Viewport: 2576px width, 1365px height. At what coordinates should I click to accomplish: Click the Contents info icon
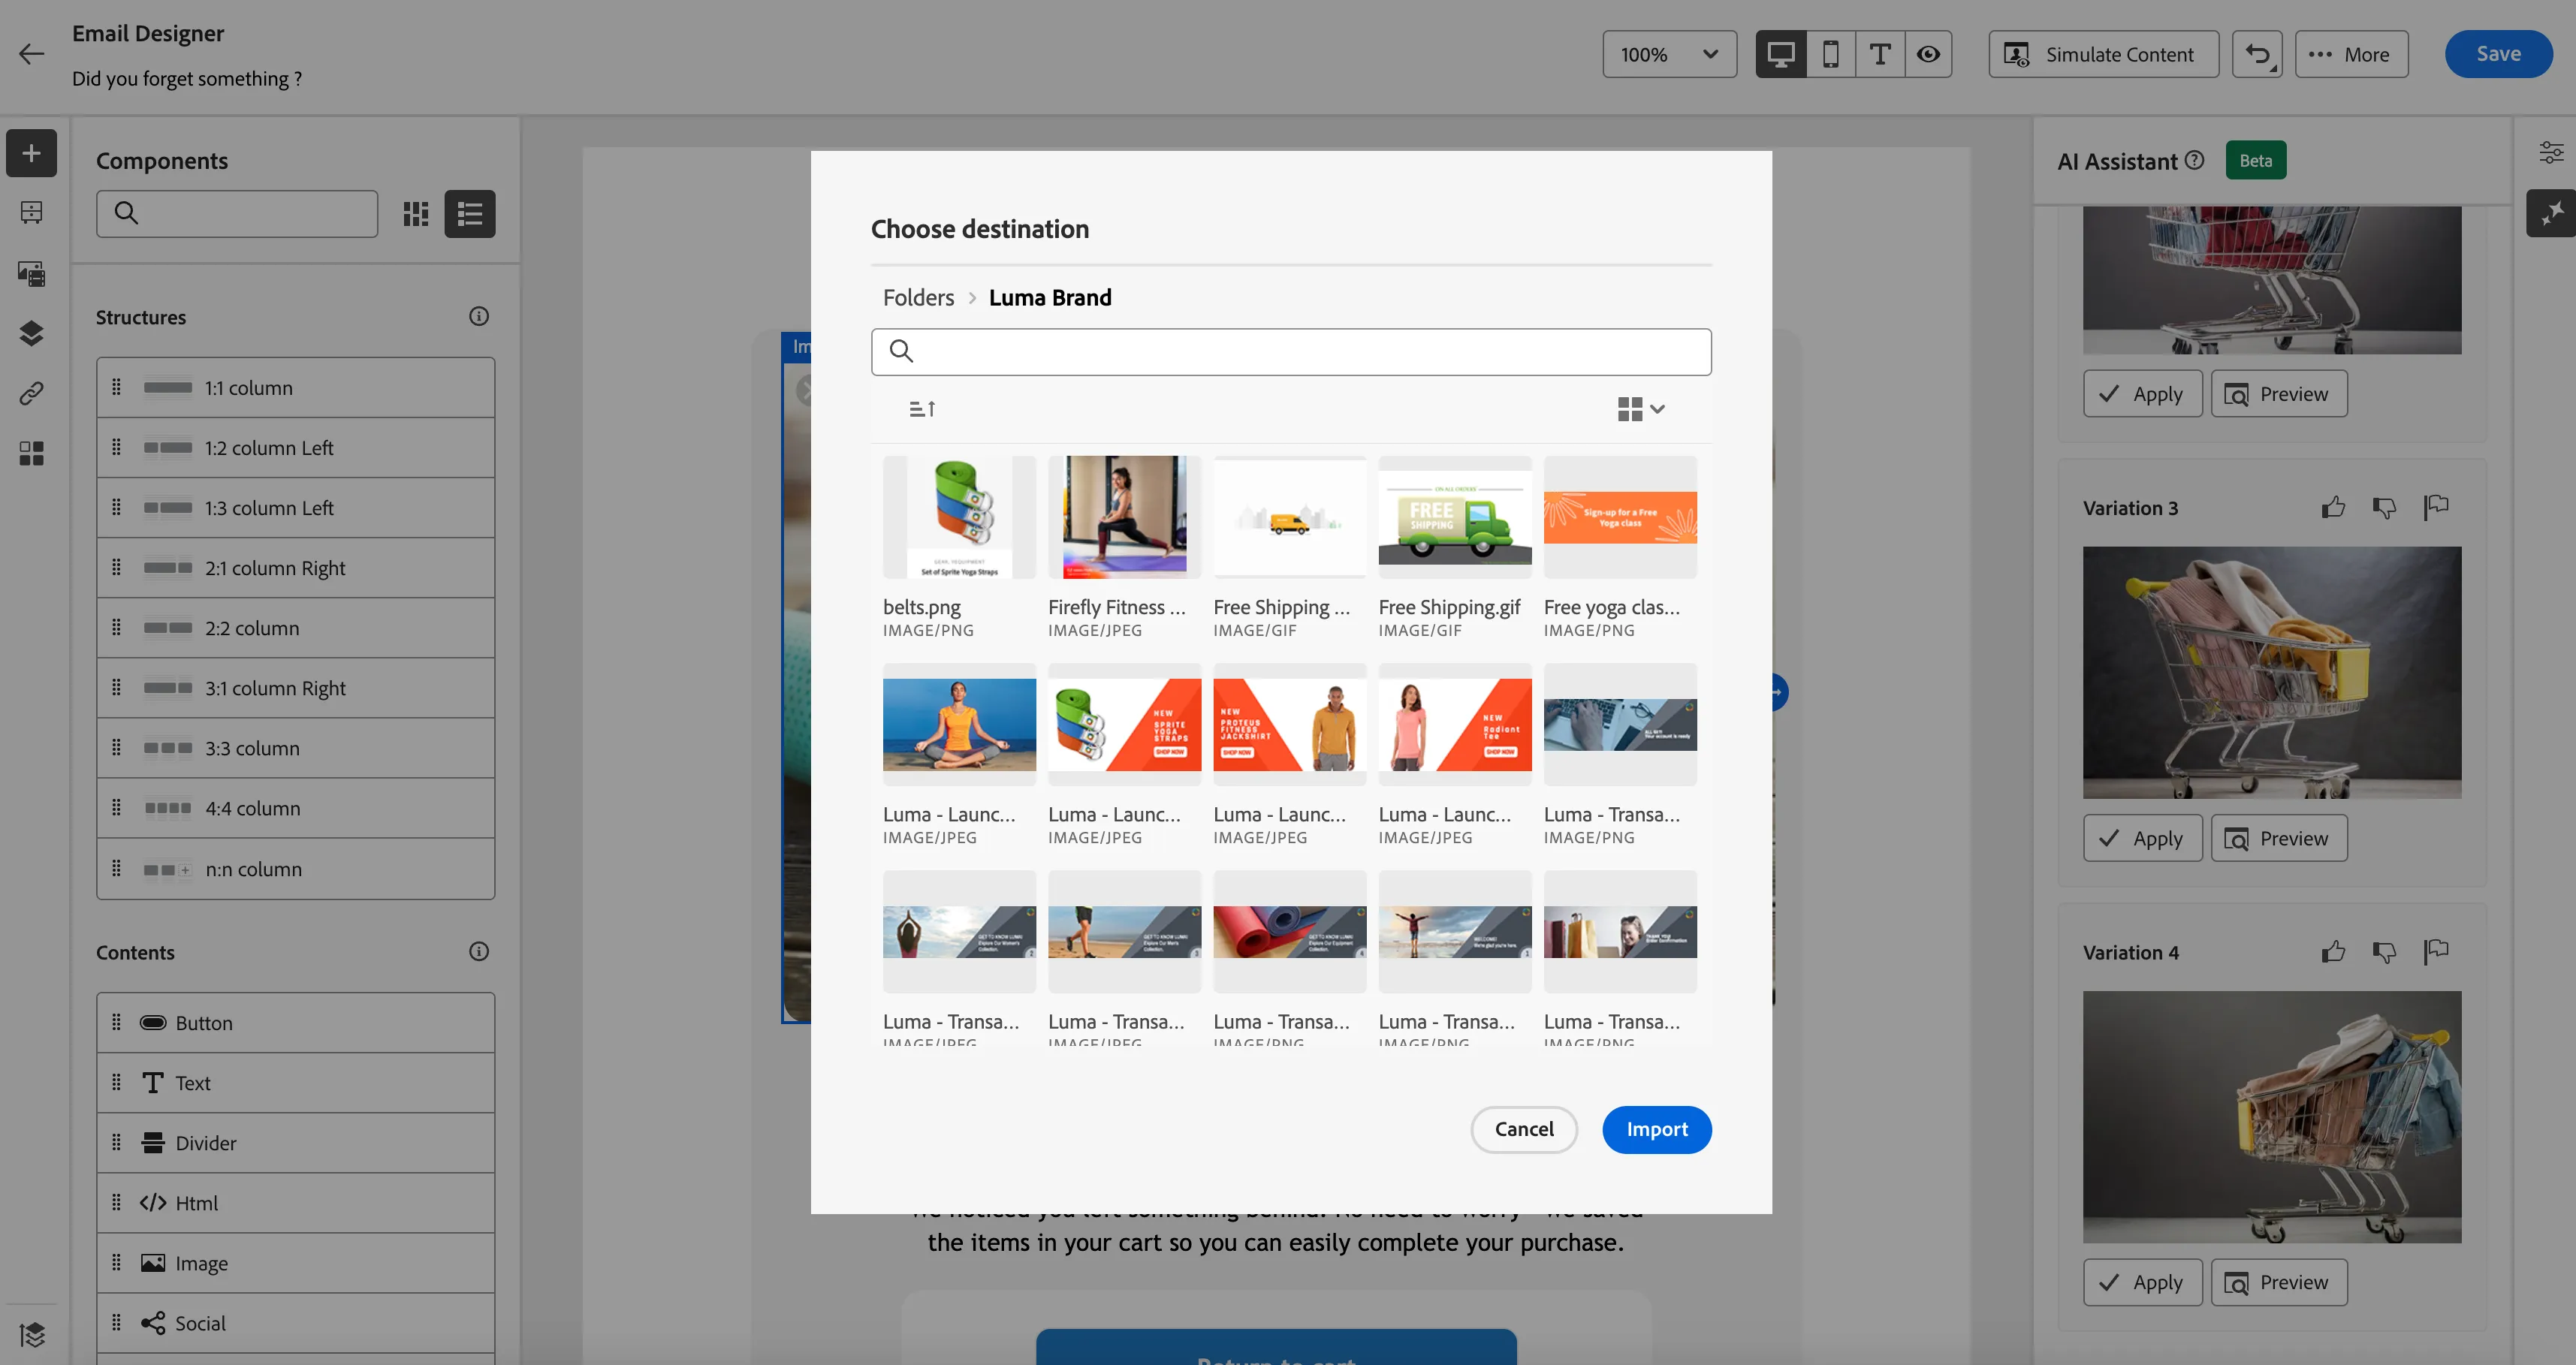pyautogui.click(x=479, y=951)
